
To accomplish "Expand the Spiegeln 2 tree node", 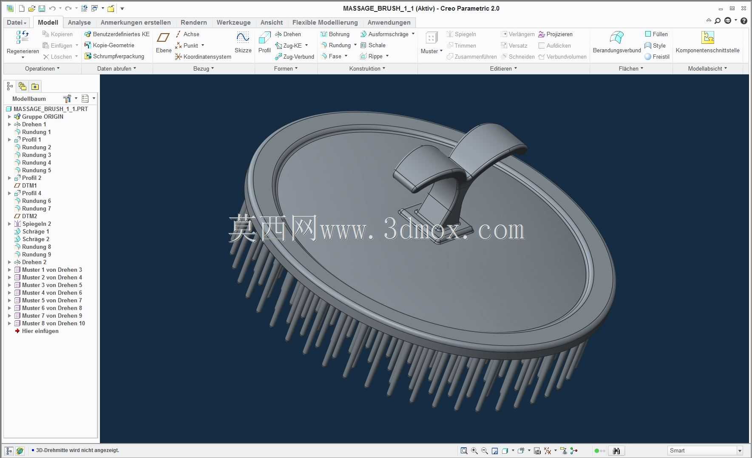I will [x=9, y=224].
